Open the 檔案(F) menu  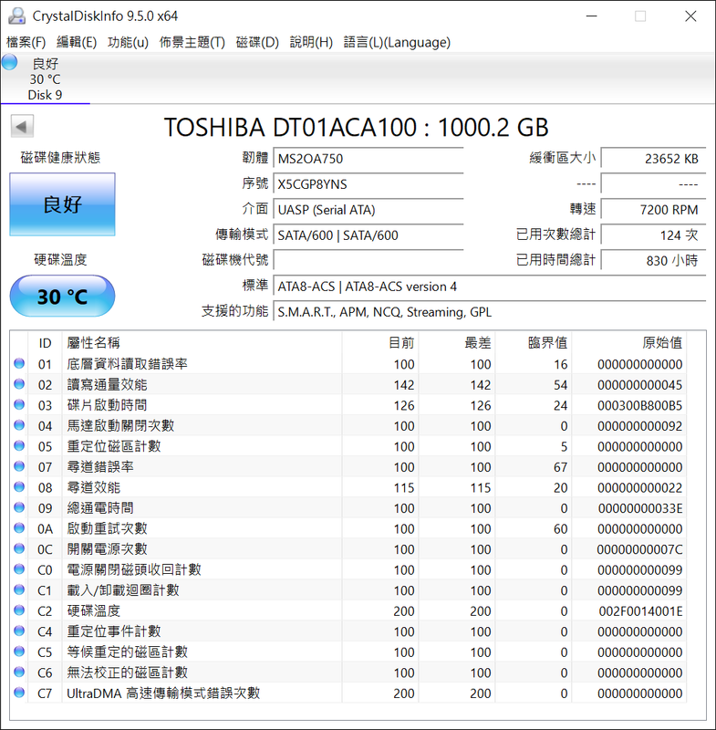point(26,42)
